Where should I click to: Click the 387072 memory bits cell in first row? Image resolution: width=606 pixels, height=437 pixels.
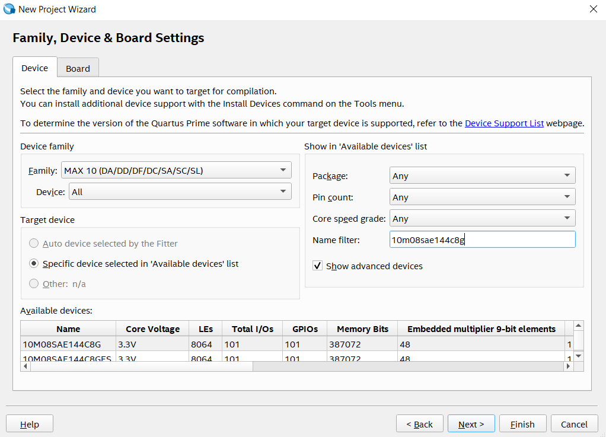pos(362,344)
